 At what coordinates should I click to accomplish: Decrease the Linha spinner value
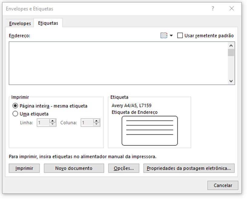[52, 124]
